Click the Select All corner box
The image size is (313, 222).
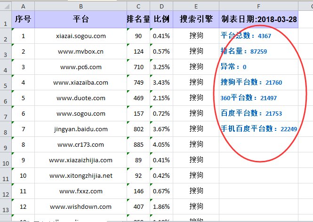[6, 6]
